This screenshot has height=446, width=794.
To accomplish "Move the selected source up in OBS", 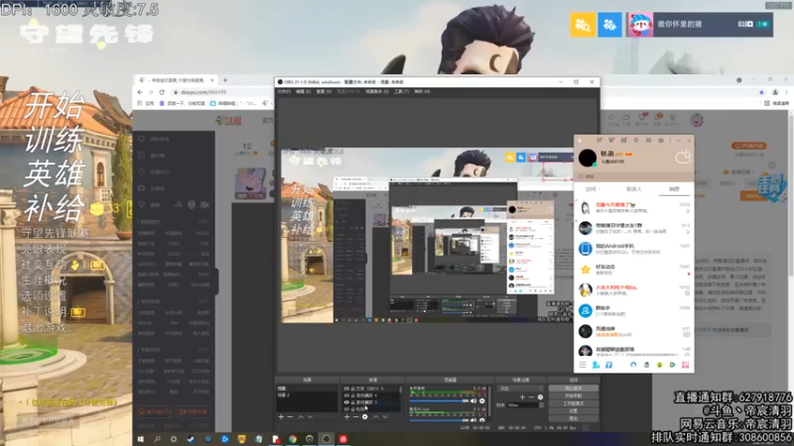I will tap(376, 416).
